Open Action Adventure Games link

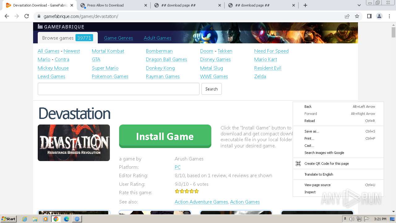(201, 202)
